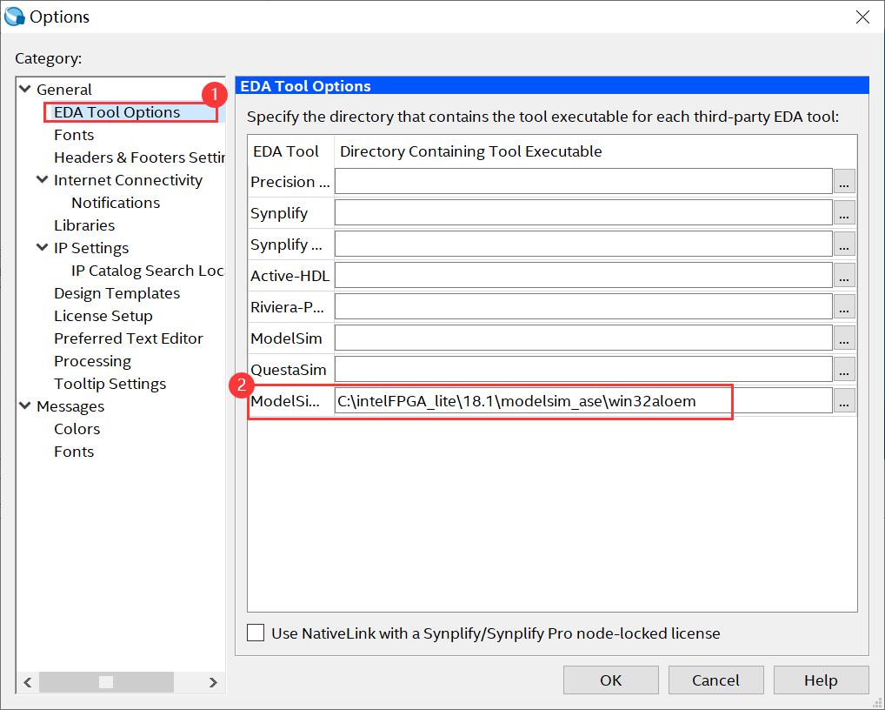Viewport: 885px width, 710px height.
Task: Collapse the Messages category arrow
Action: tap(25, 405)
